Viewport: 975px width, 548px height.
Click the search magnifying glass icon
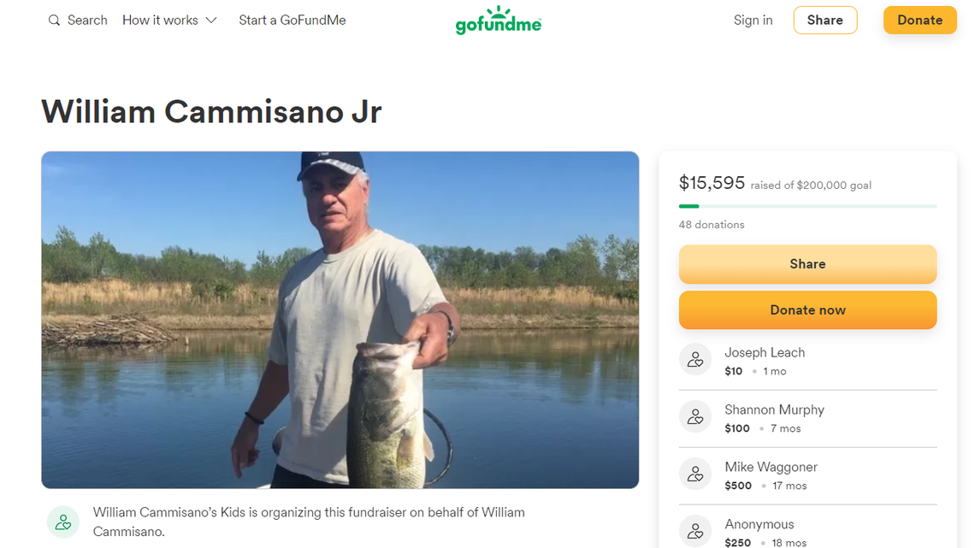coord(55,21)
